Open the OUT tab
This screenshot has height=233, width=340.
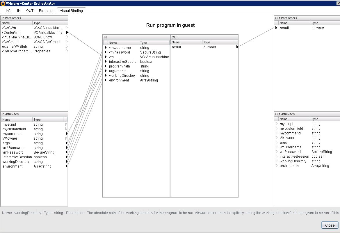pos(30,11)
